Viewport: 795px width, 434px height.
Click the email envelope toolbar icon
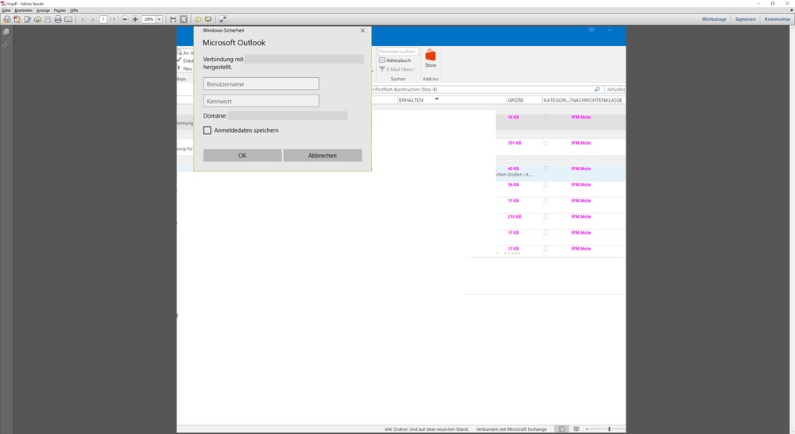click(x=68, y=19)
